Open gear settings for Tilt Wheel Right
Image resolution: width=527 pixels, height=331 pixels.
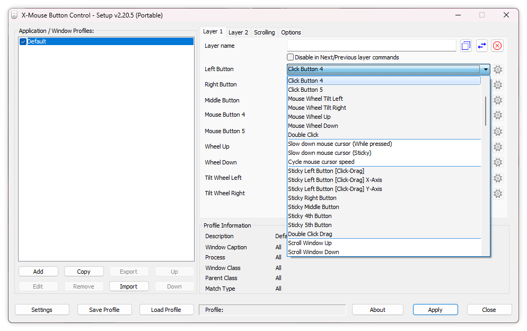[498, 194]
